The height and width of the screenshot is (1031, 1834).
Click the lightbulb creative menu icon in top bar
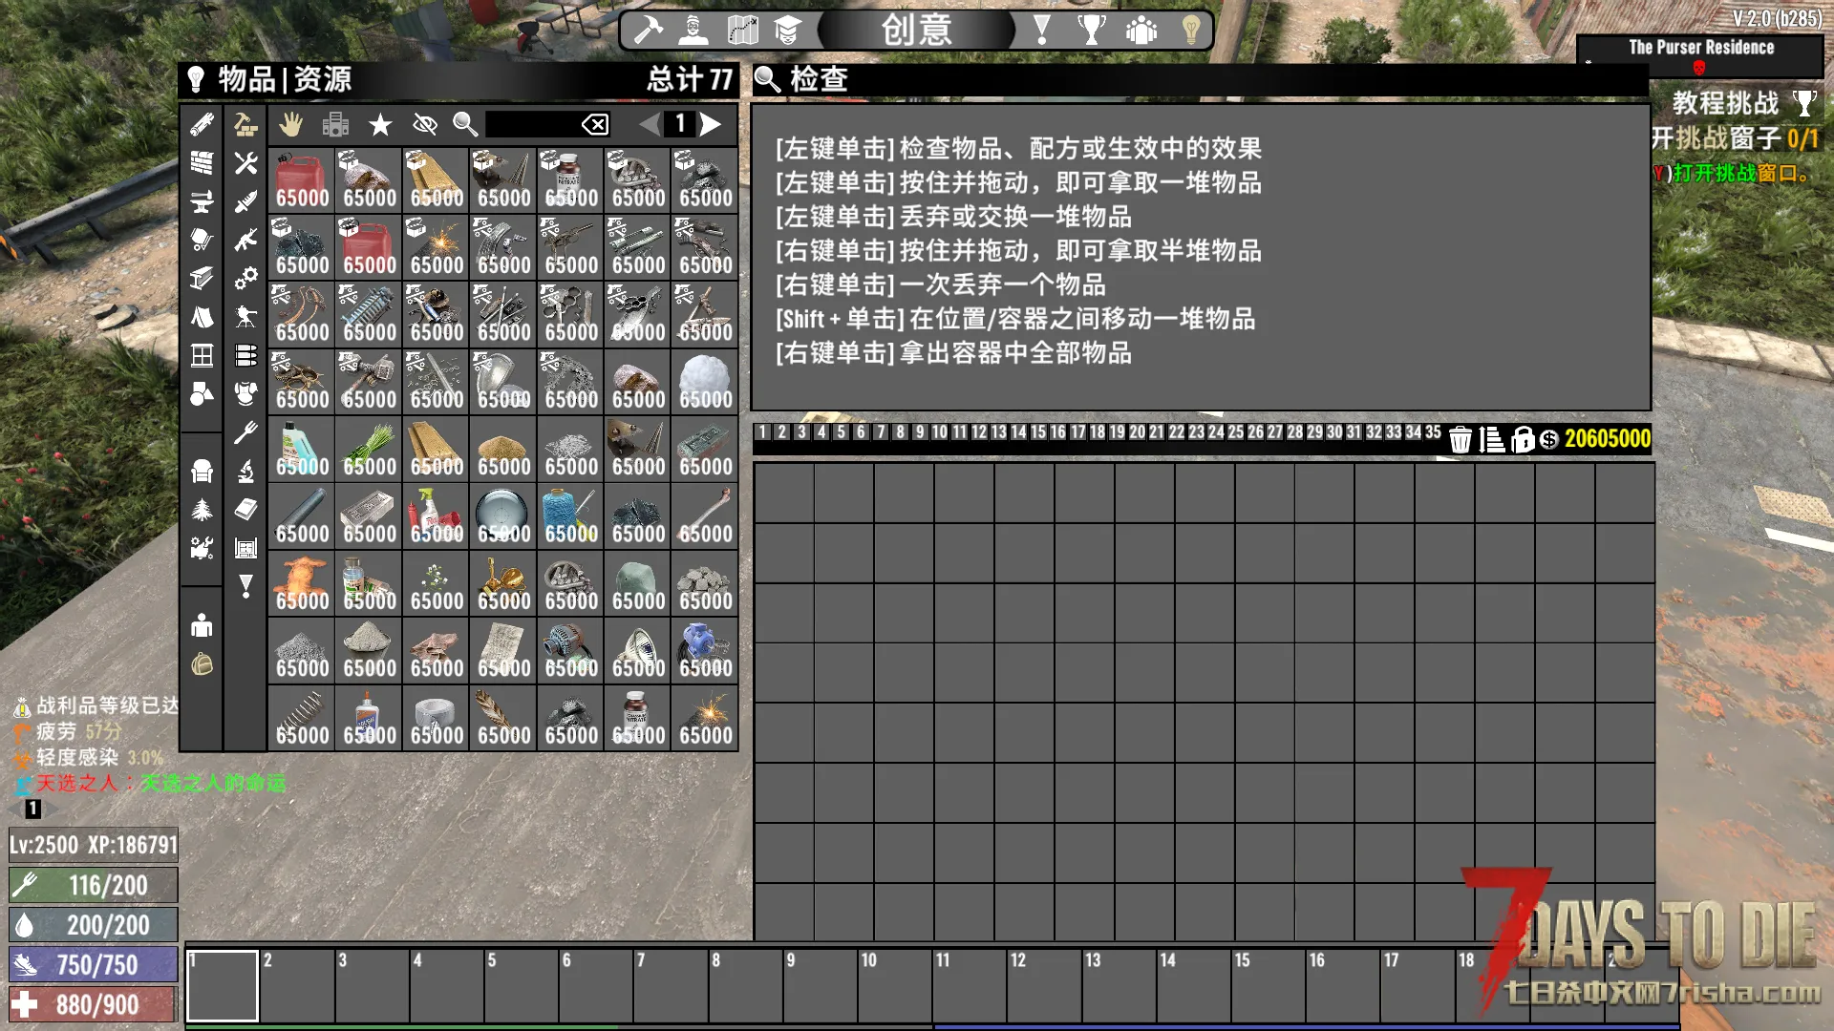pyautogui.click(x=1191, y=30)
